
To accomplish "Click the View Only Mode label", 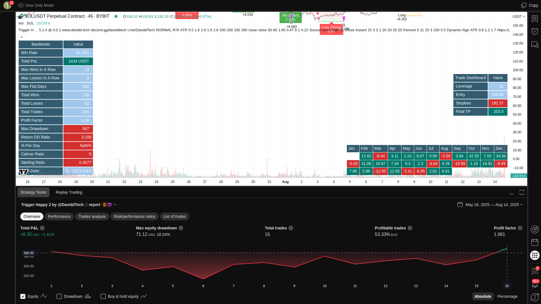I will pos(39,5).
